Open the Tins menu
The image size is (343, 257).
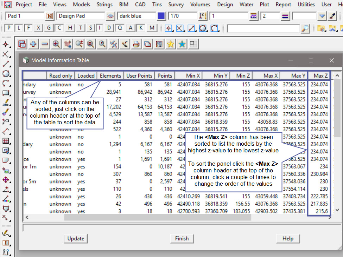click(157, 5)
